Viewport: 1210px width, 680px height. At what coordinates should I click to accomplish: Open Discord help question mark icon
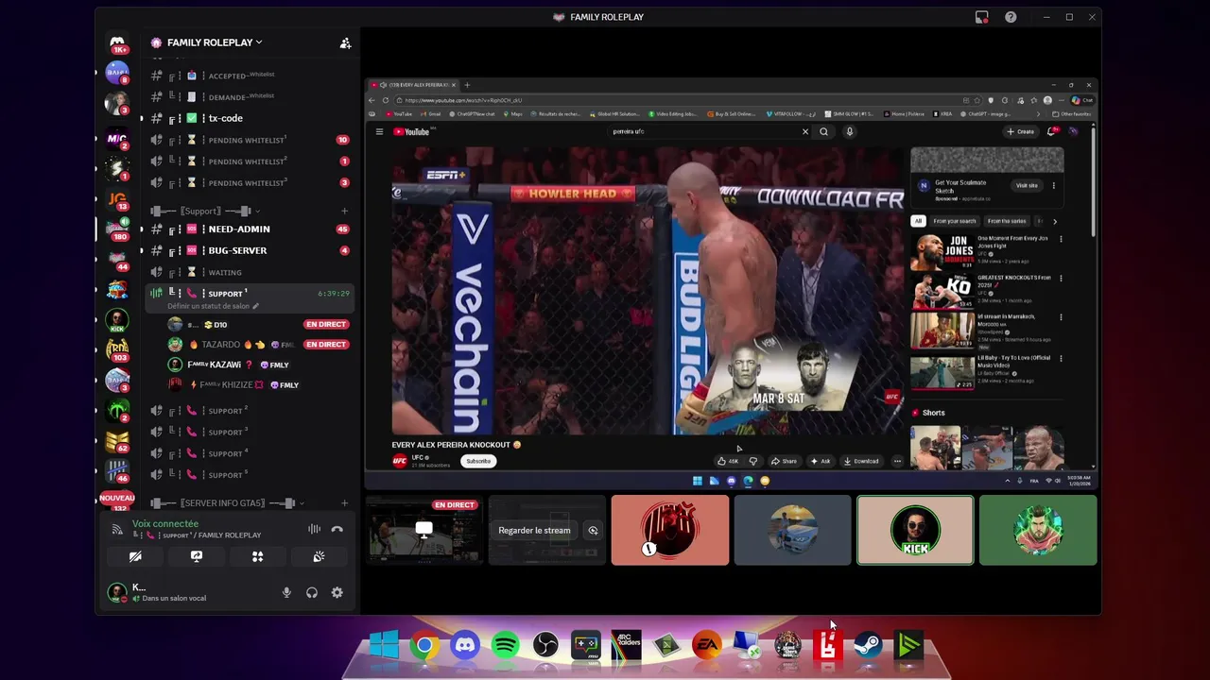[1011, 17]
